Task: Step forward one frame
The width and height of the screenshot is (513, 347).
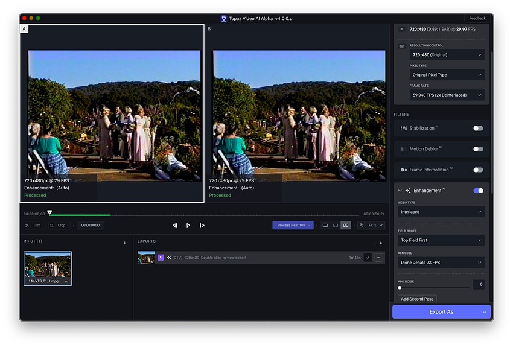Action: tap(202, 225)
